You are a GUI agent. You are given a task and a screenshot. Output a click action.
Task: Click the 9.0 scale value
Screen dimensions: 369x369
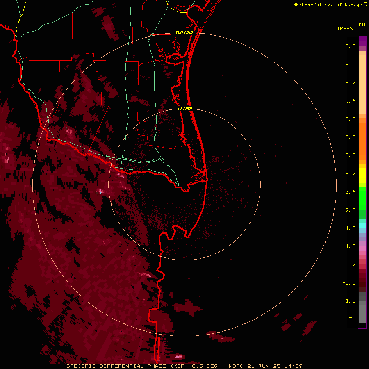click(351, 64)
